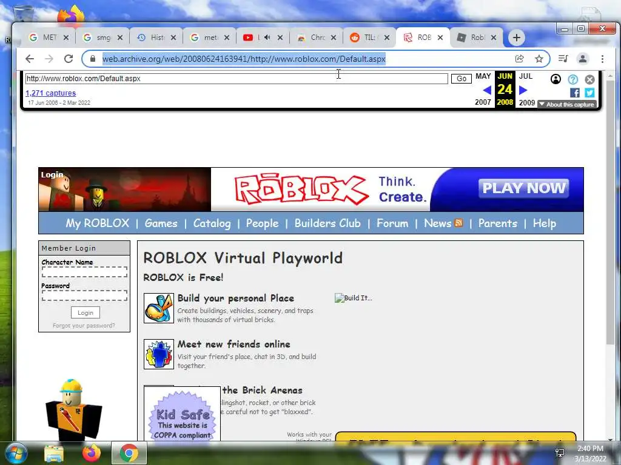The image size is (621, 465).
Task: Open the Catalog menu item
Action: (x=212, y=223)
